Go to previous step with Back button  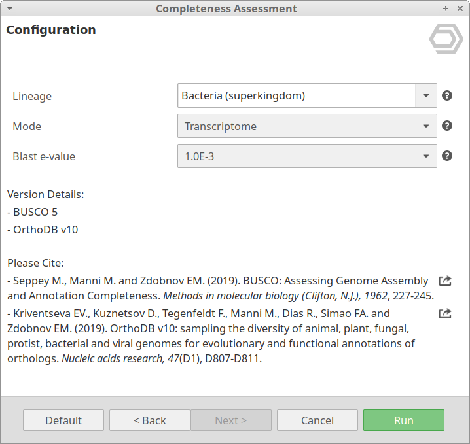149,420
